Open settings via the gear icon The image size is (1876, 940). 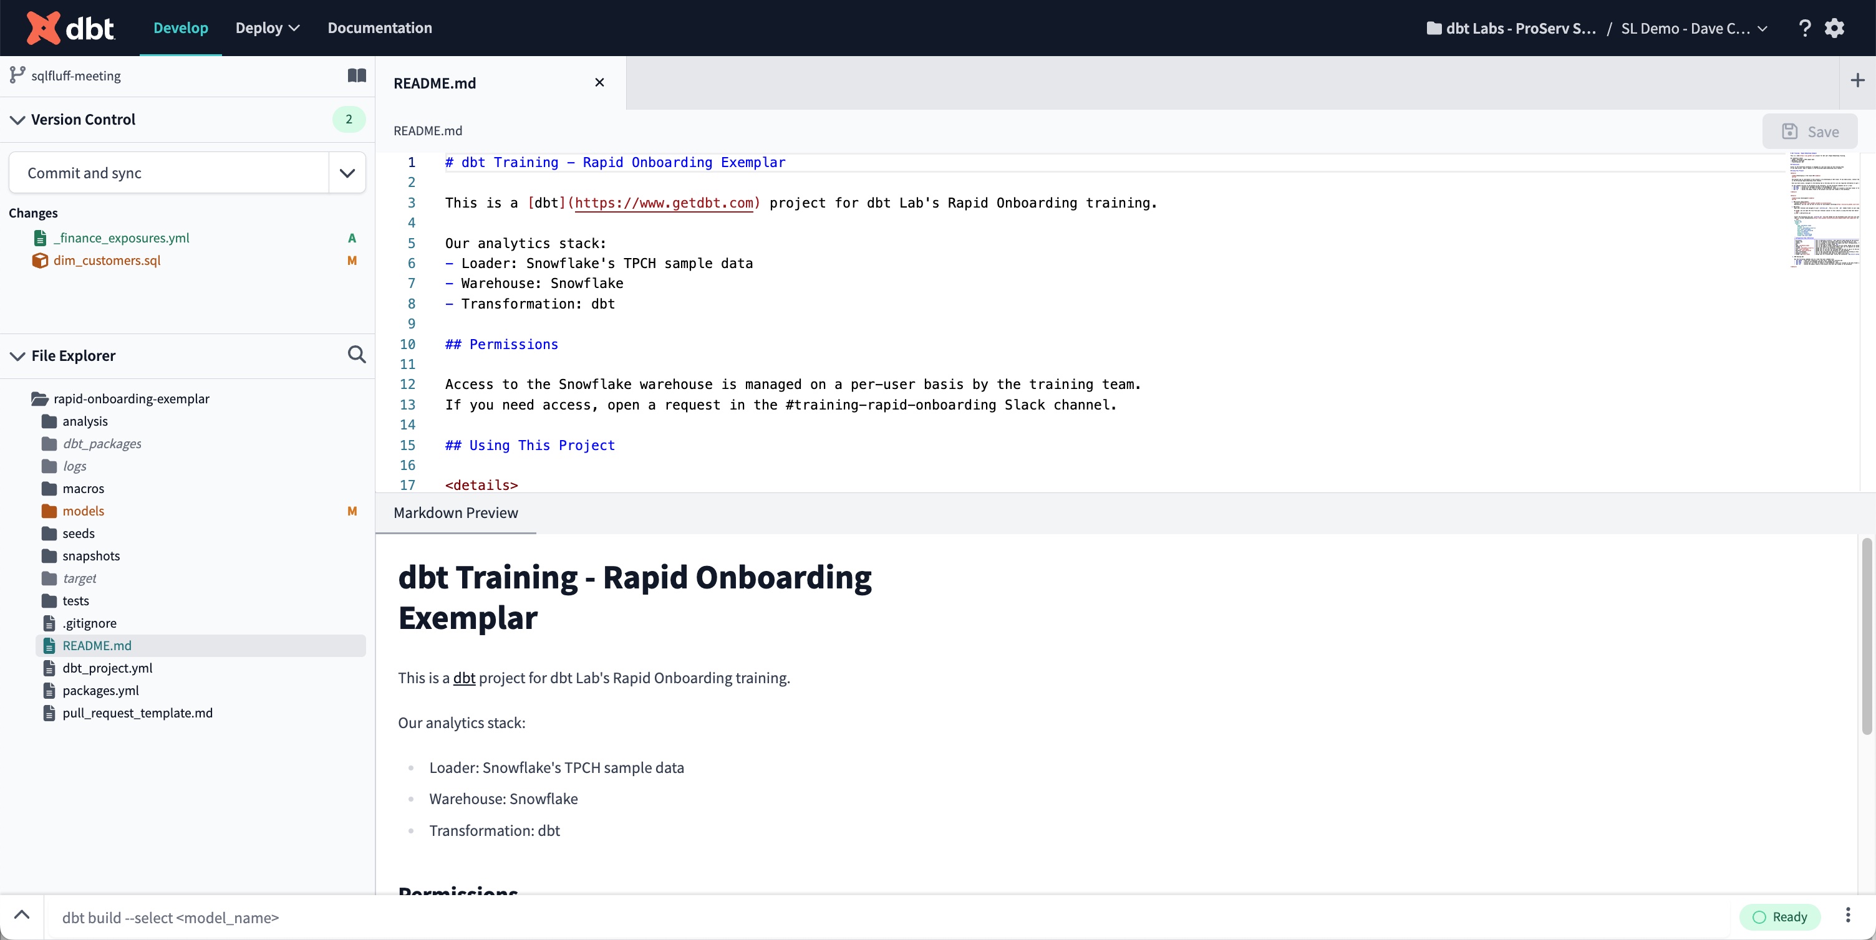pos(1834,27)
